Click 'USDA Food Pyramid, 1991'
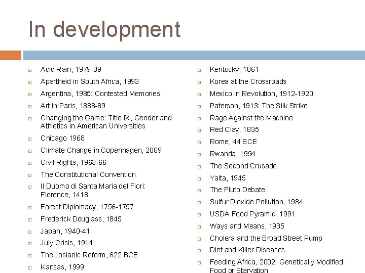Image resolution: width=365 pixels, height=273 pixels. coord(252,214)
